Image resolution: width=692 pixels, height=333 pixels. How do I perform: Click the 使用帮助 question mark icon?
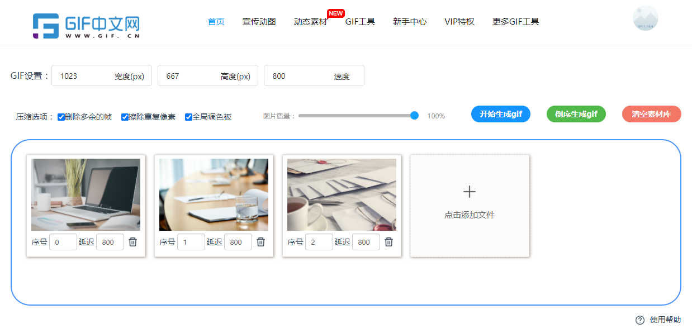click(x=640, y=320)
